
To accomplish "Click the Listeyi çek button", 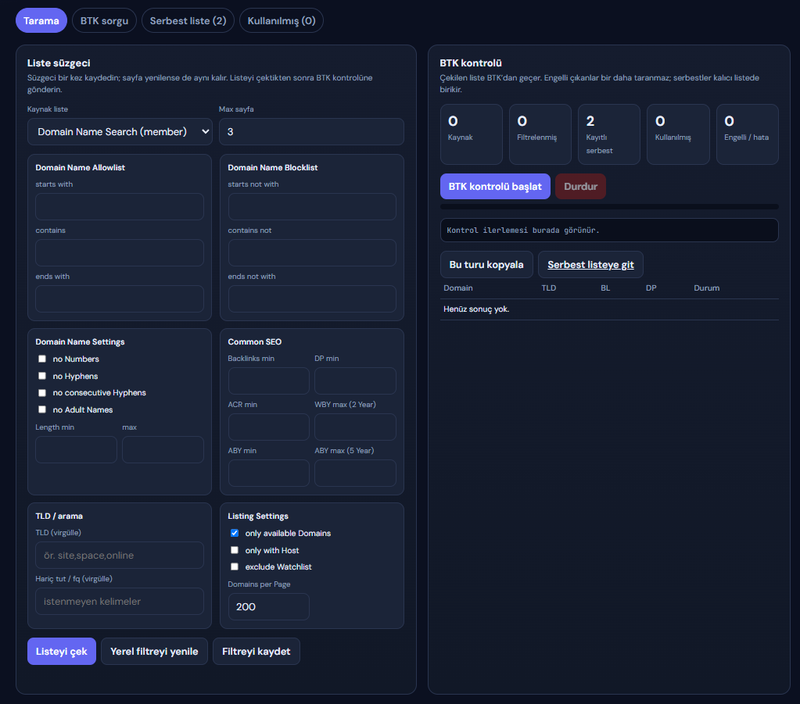I will [62, 651].
